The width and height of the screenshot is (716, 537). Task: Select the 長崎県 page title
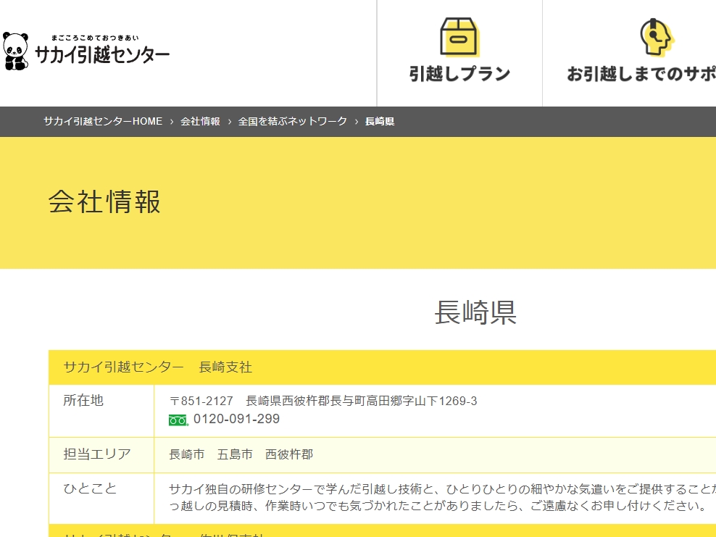pos(476,309)
